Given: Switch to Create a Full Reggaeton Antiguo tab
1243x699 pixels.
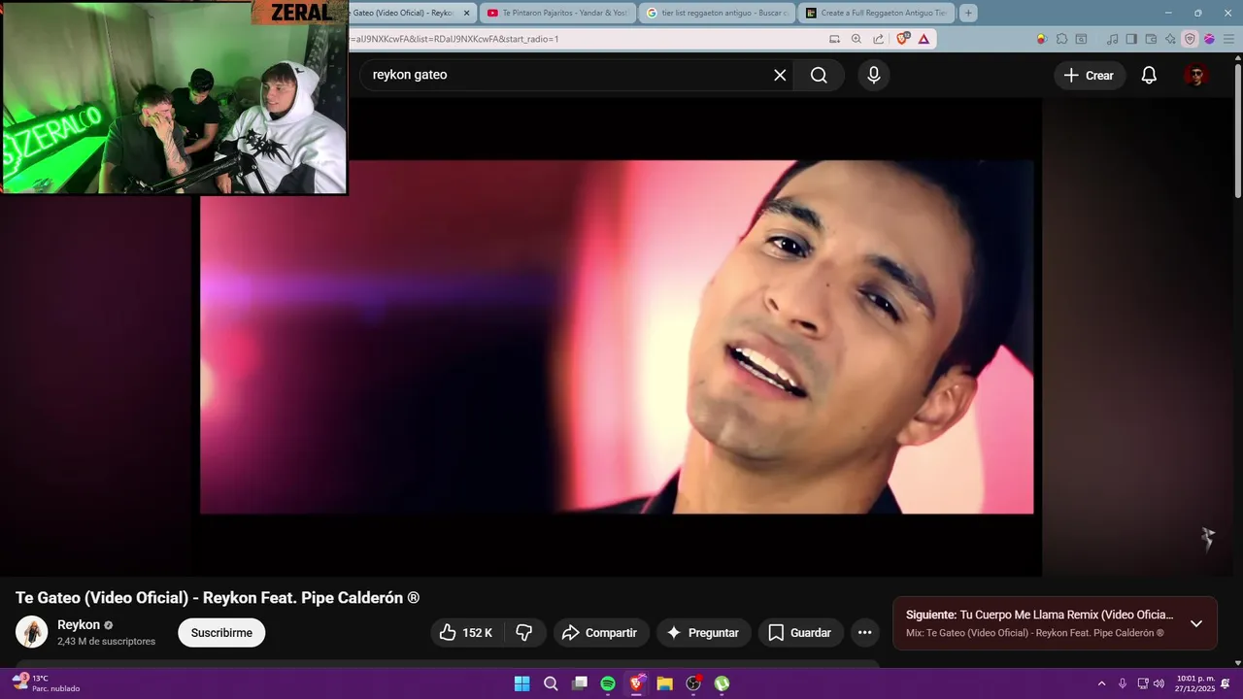Looking at the screenshot, I should pos(876,13).
